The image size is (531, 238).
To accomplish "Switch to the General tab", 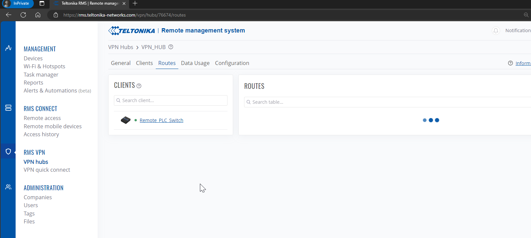I will tap(121, 63).
